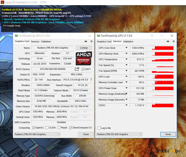This screenshot has height=157, width=186.
Task: Click the BIOS export share arrow icon
Action: [77, 69]
